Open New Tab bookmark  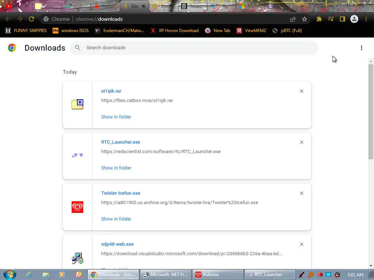(x=218, y=31)
